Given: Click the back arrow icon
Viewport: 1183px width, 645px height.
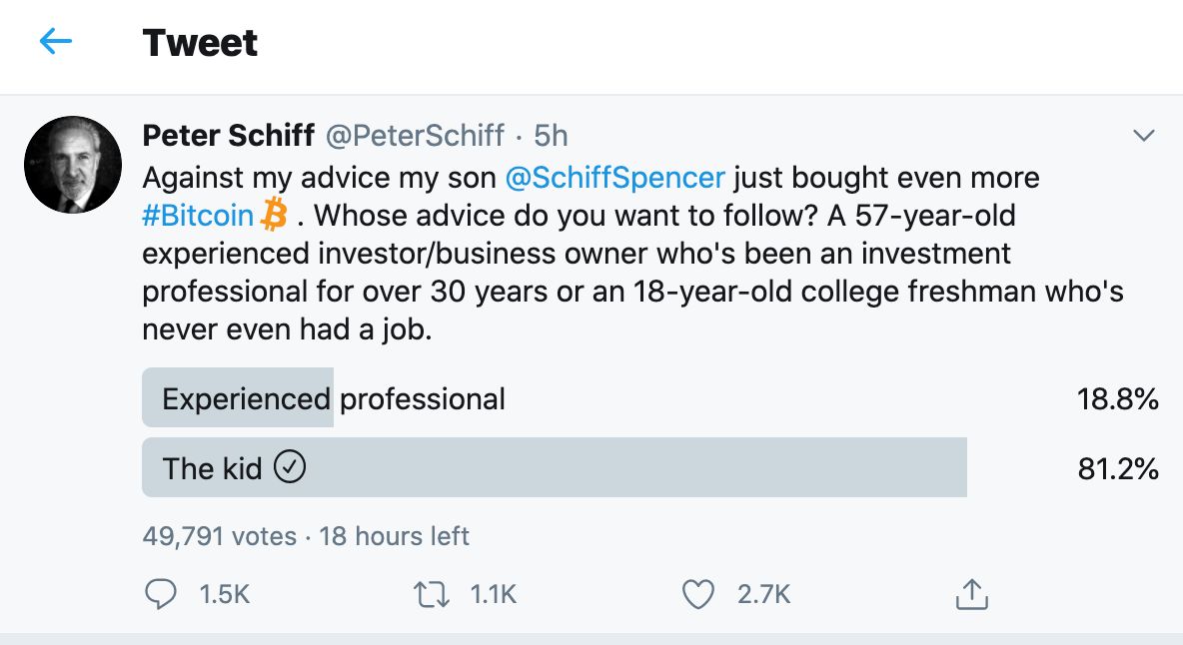Looking at the screenshot, I should 56,42.
